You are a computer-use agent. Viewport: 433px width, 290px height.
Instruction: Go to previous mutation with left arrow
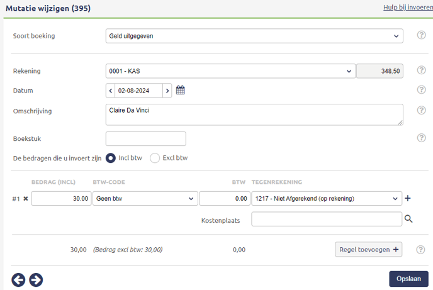click(x=19, y=280)
